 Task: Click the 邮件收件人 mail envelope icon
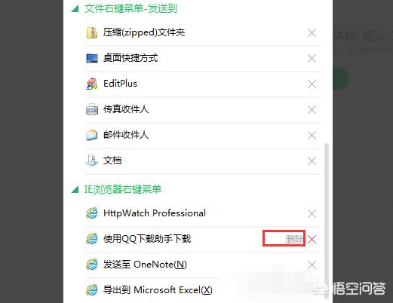92,135
